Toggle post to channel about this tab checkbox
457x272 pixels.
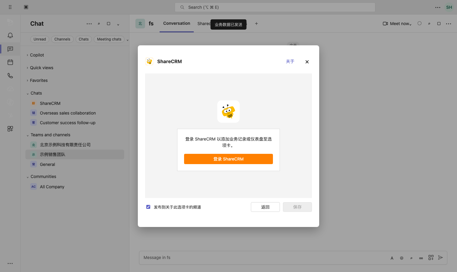click(x=148, y=207)
